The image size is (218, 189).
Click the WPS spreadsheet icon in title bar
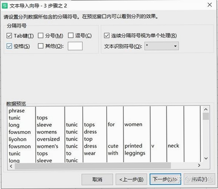click(5, 6)
